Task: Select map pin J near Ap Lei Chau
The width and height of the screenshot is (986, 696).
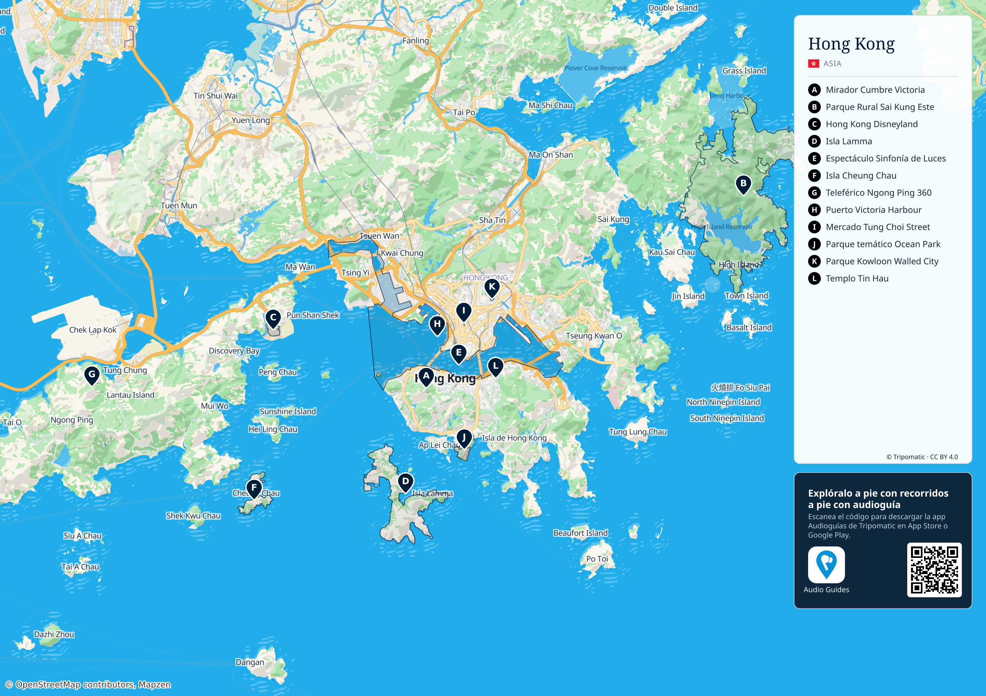Action: pos(464,439)
